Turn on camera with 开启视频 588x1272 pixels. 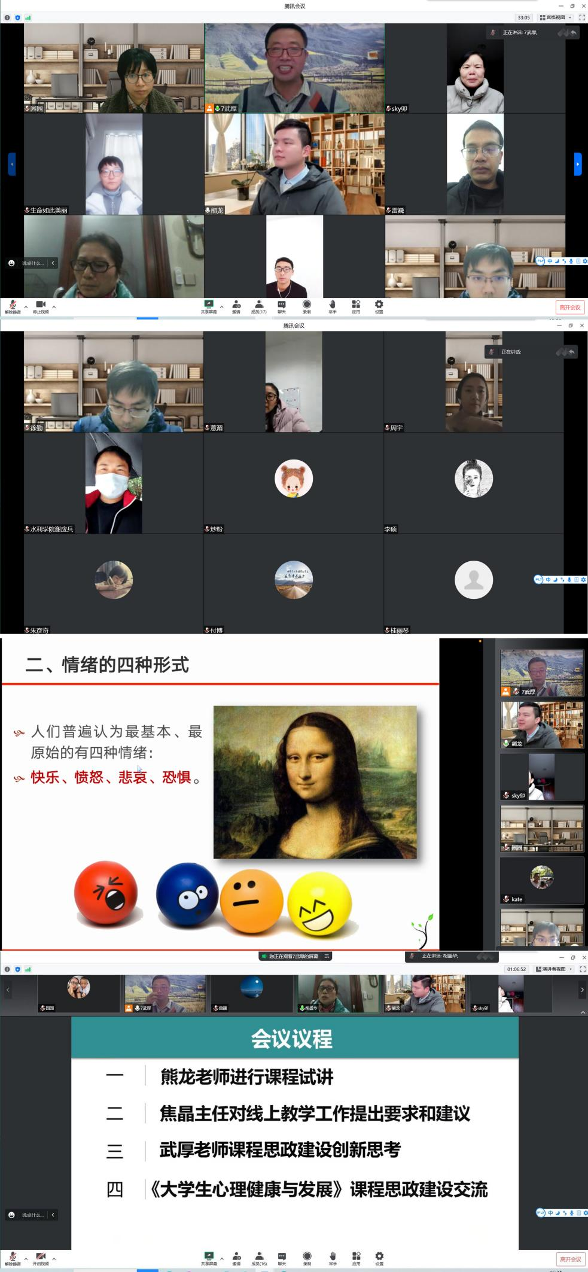point(41,1258)
